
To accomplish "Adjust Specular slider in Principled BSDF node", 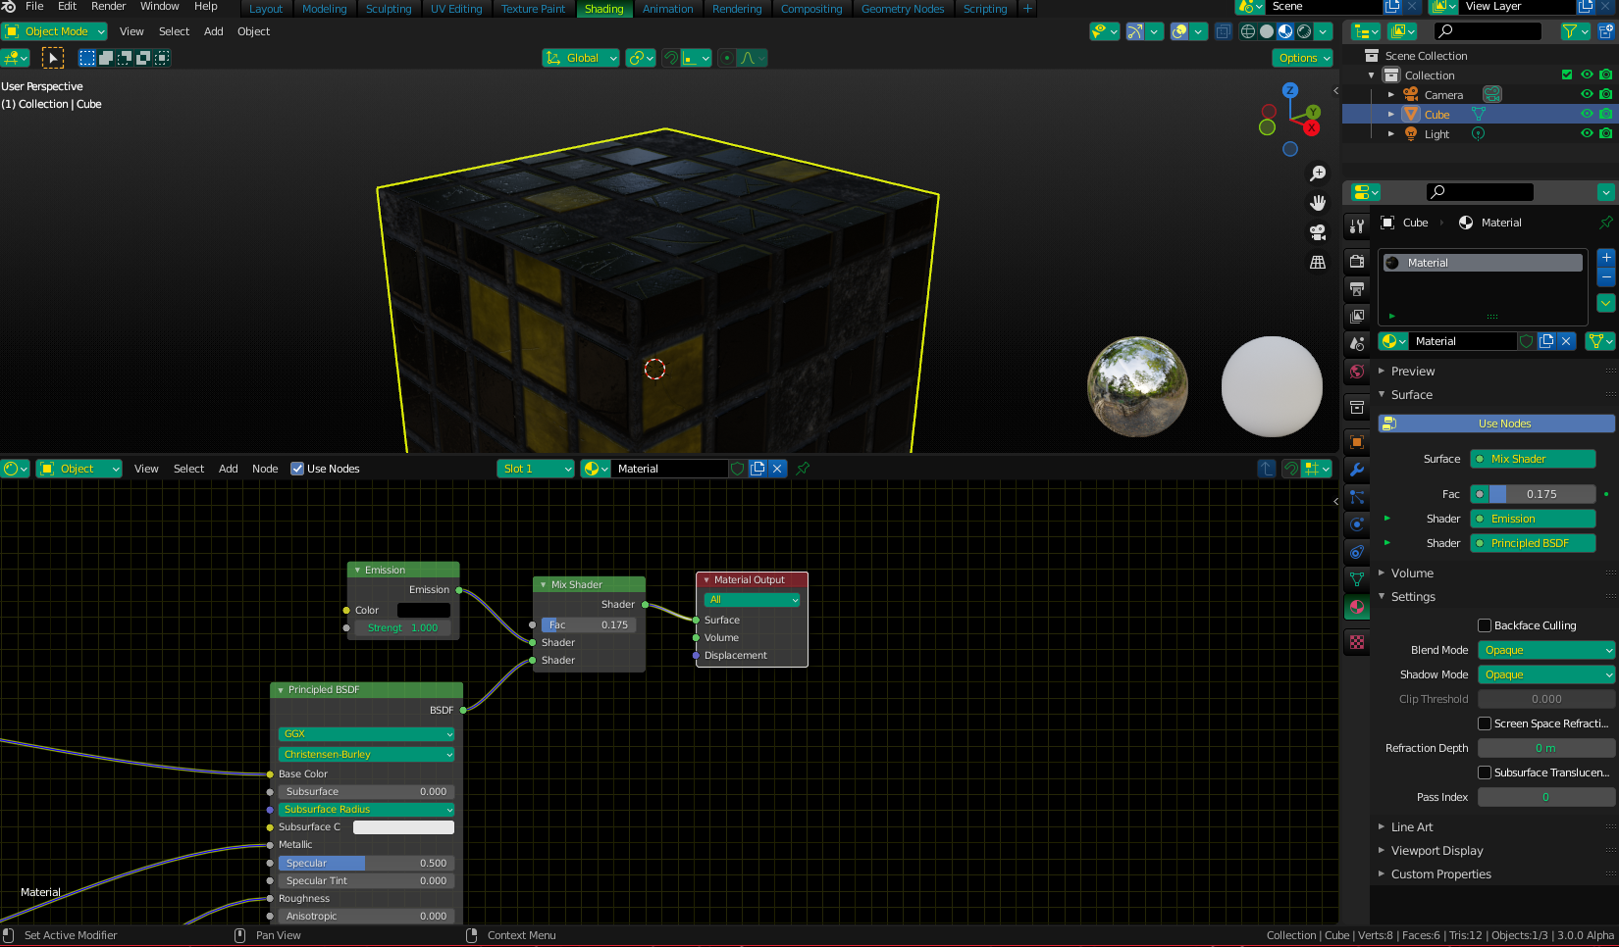I will [366, 864].
